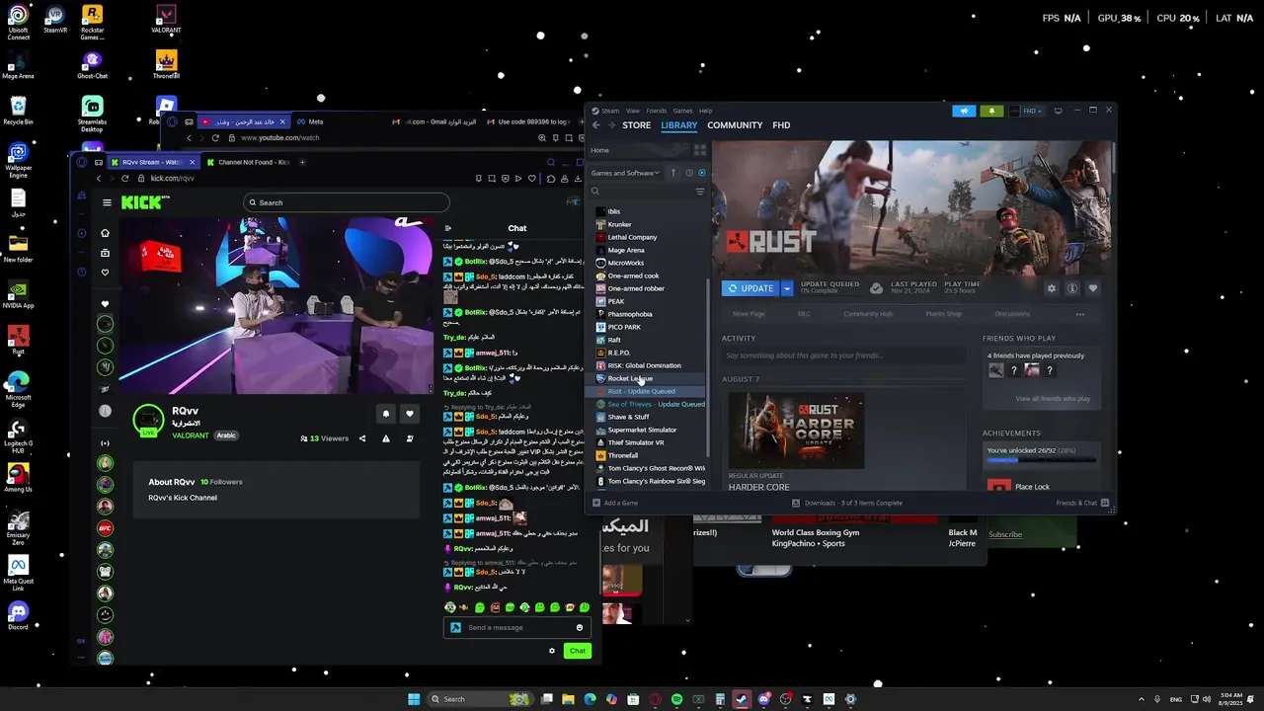The height and width of the screenshot is (711, 1264).
Task: Reload the kick.com page
Action: point(124,179)
